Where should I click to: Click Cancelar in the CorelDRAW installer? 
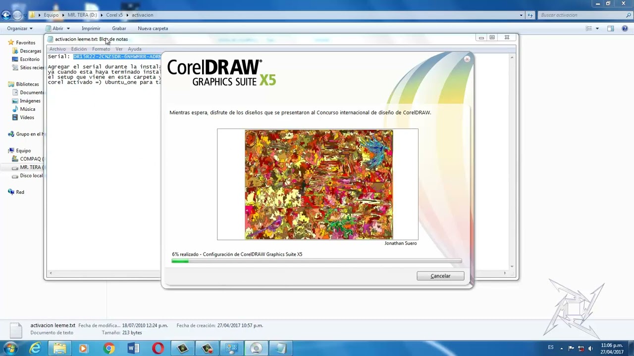(x=440, y=276)
